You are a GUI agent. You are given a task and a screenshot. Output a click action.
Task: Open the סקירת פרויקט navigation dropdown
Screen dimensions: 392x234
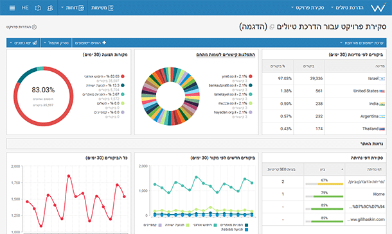[x=308, y=8]
